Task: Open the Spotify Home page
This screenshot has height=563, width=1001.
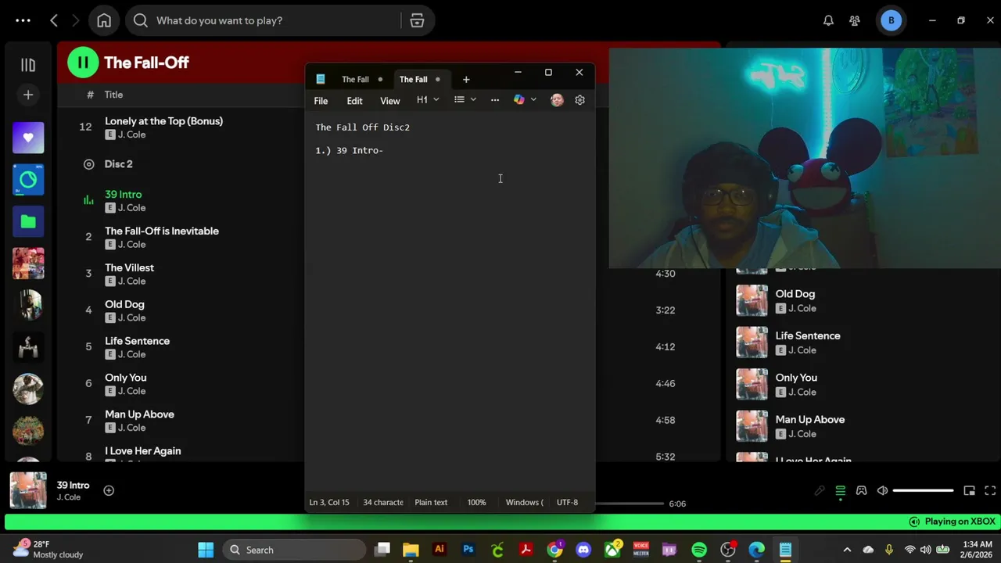Action: (x=104, y=21)
